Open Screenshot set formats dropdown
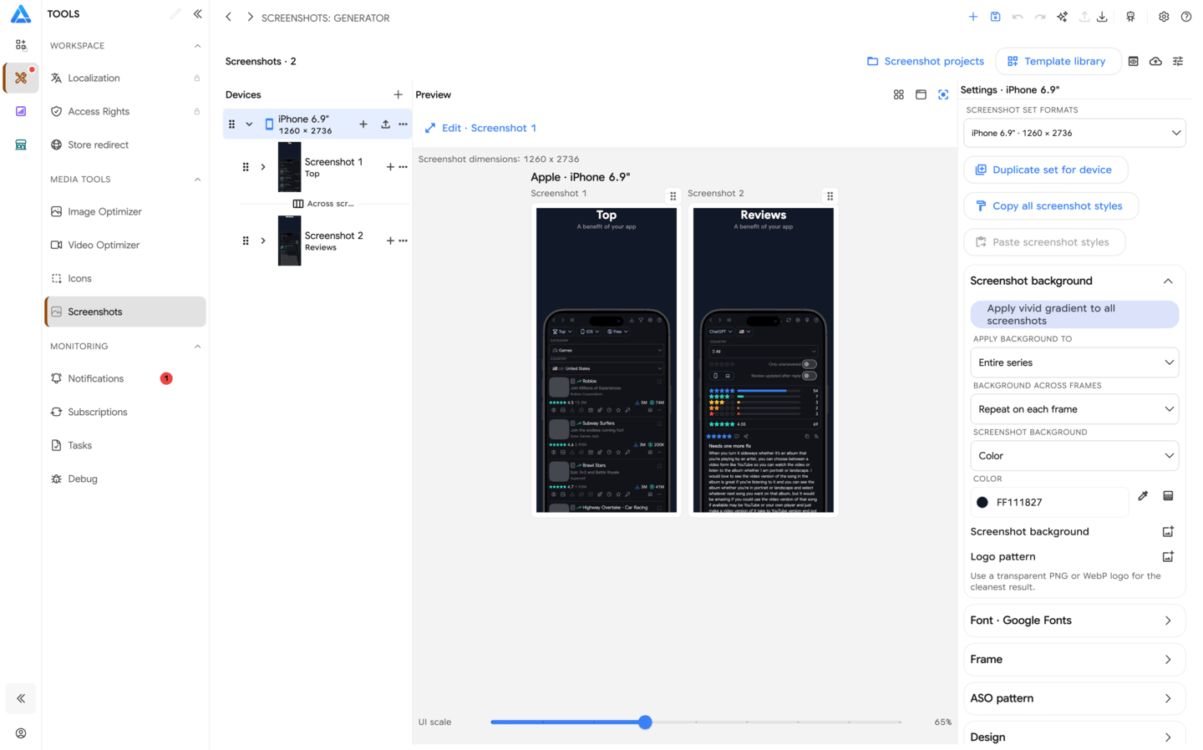The width and height of the screenshot is (1203, 750). coord(1074,133)
